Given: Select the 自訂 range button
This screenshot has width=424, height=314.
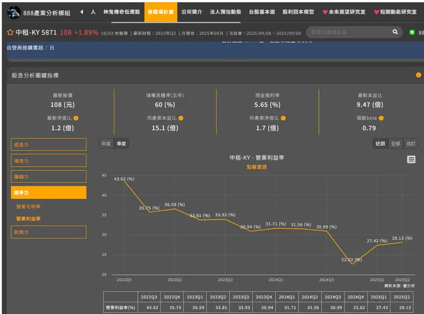Looking at the screenshot, I should (411, 144).
